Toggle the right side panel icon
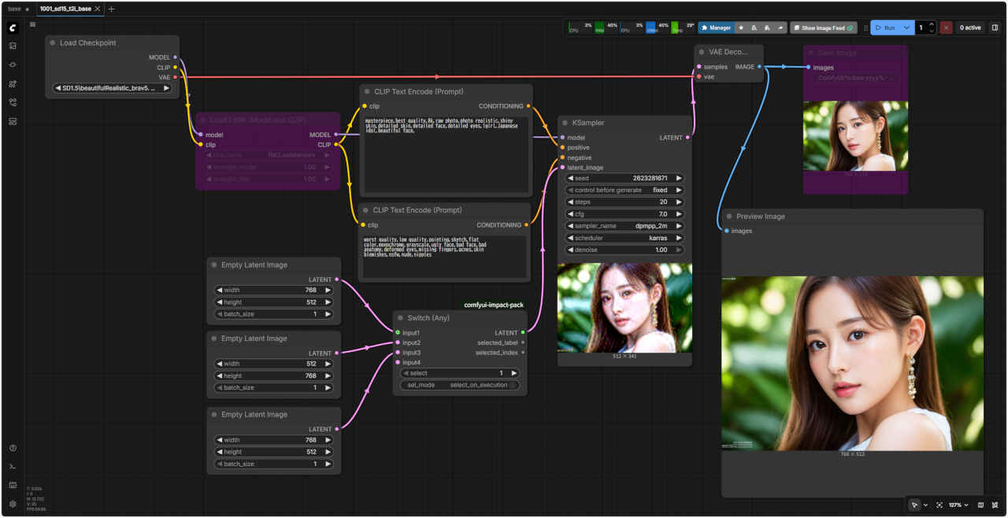Screen dimensions: 1008x518 tap(995, 28)
